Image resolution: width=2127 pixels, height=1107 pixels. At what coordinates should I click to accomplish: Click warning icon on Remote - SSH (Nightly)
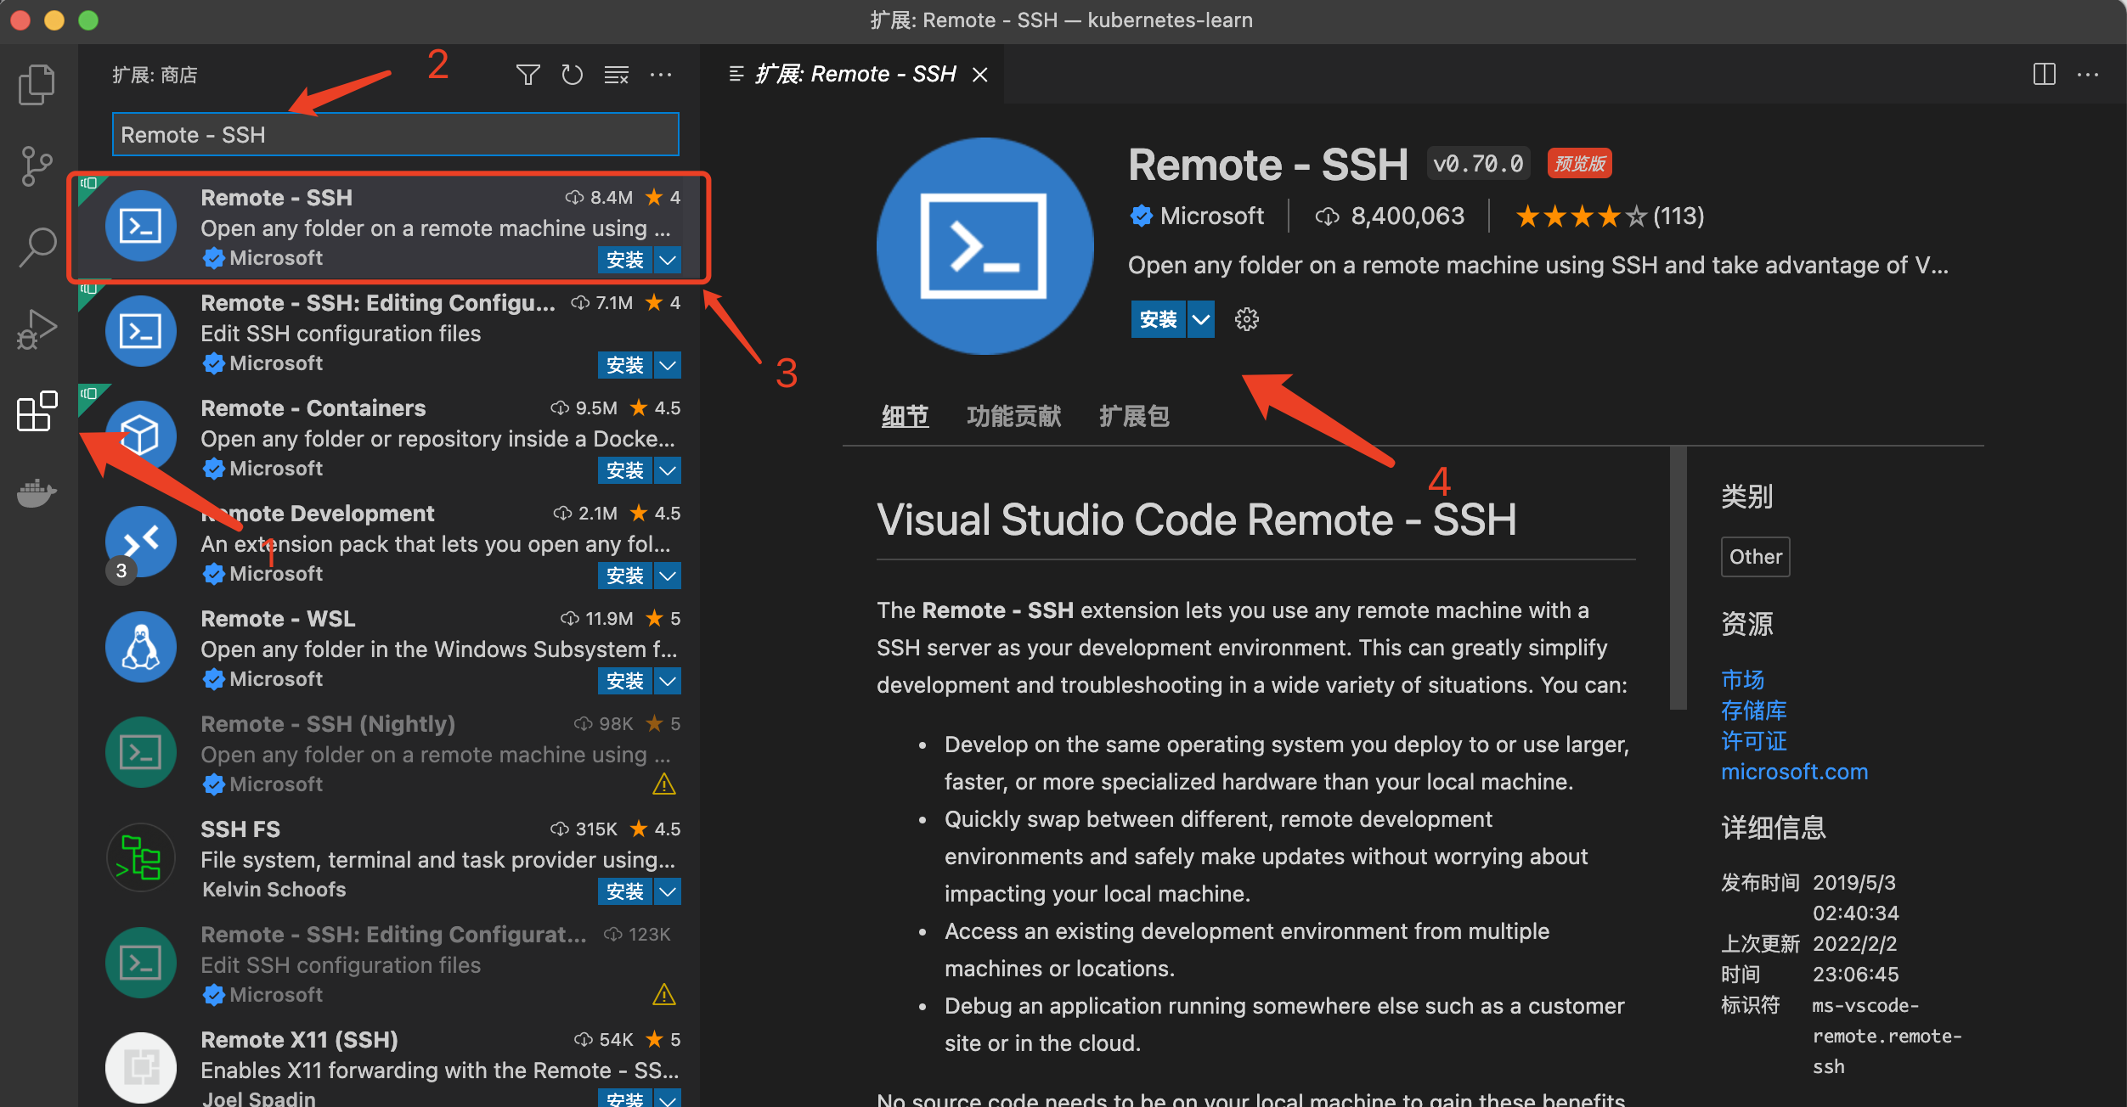point(664,784)
